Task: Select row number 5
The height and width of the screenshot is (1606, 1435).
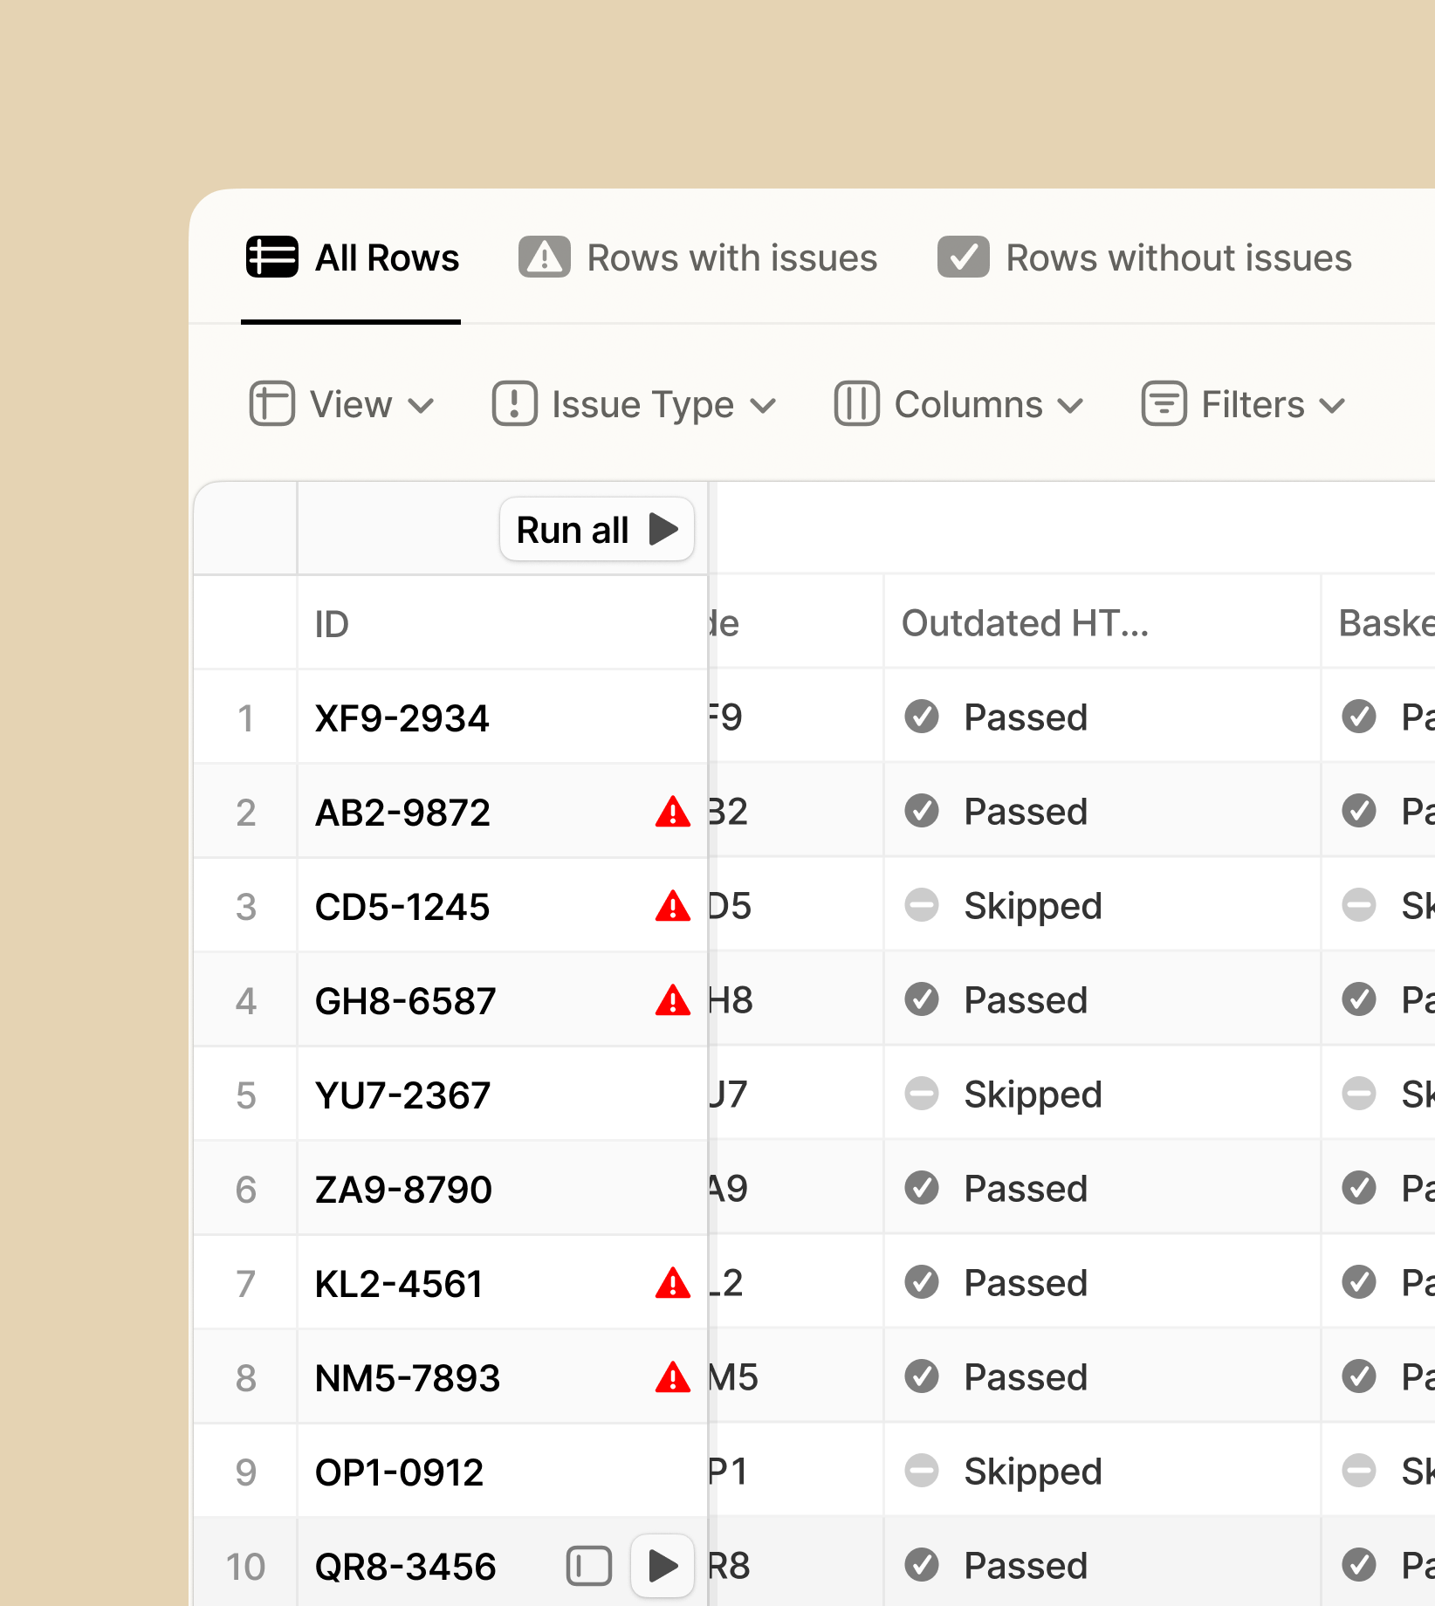Action: (246, 1095)
